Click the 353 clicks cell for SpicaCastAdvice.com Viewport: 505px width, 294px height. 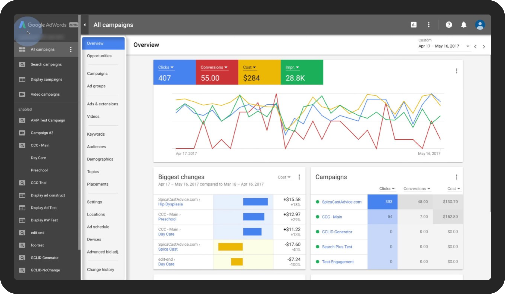(383, 202)
